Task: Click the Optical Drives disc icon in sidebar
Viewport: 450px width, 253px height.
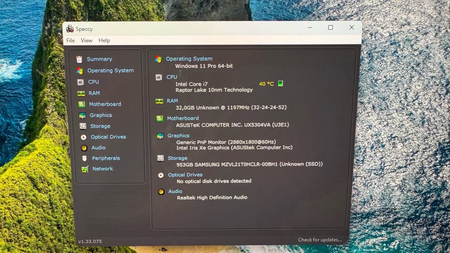Action: 84,138
